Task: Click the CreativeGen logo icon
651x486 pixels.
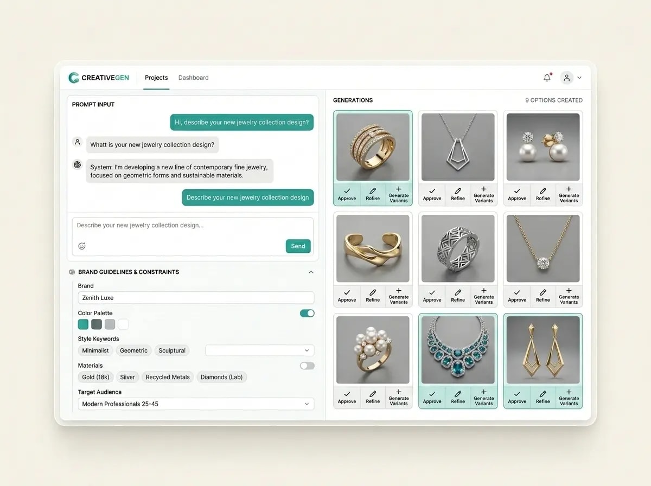Action: pyautogui.click(x=74, y=78)
